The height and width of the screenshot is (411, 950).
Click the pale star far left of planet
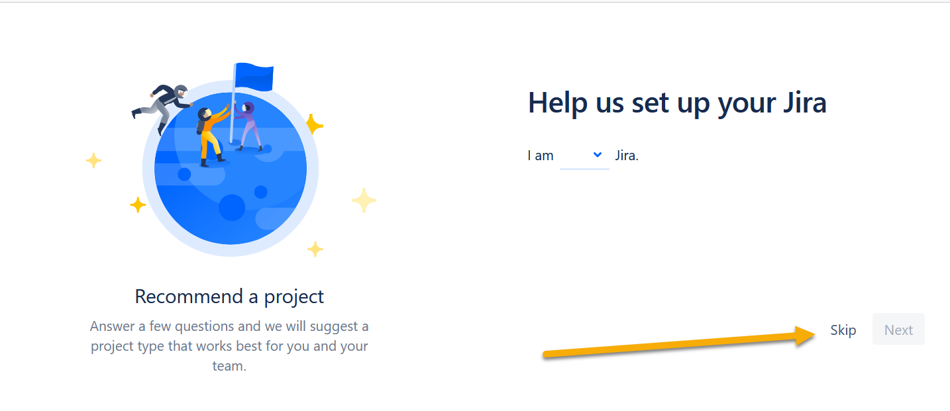coord(94,160)
